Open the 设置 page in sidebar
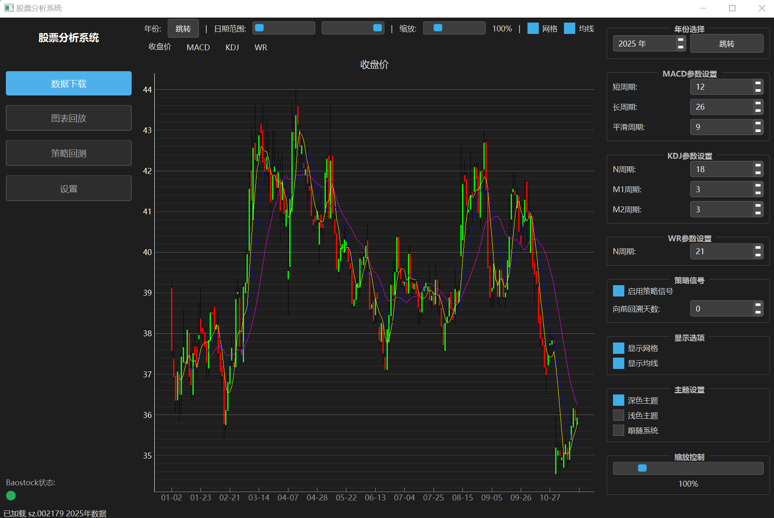This screenshot has height=518, width=774. tap(69, 188)
